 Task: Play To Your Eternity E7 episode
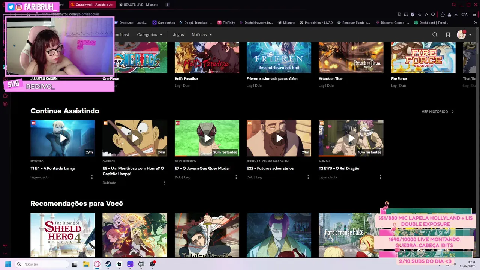[x=207, y=138]
